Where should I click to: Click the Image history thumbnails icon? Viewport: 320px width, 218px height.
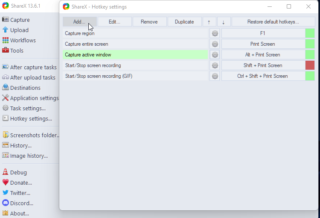(x=5, y=155)
